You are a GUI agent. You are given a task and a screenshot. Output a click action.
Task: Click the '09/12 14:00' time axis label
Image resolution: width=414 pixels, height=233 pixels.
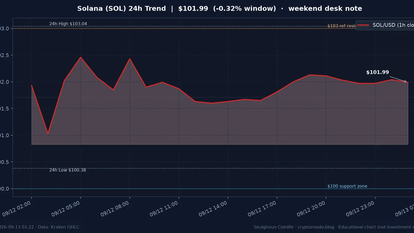(x=213, y=209)
